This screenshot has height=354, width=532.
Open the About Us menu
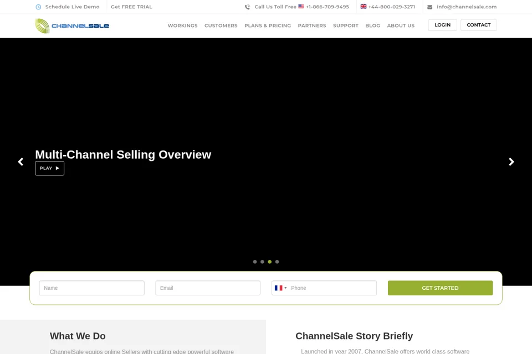(401, 26)
